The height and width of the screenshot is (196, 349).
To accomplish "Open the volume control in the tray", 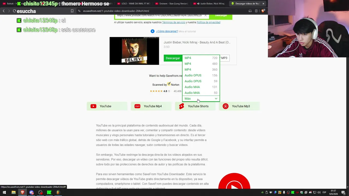I will (319, 192).
